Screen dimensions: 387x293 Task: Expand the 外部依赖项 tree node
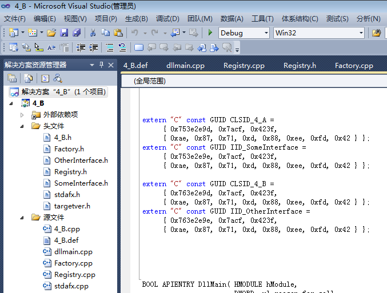22,115
